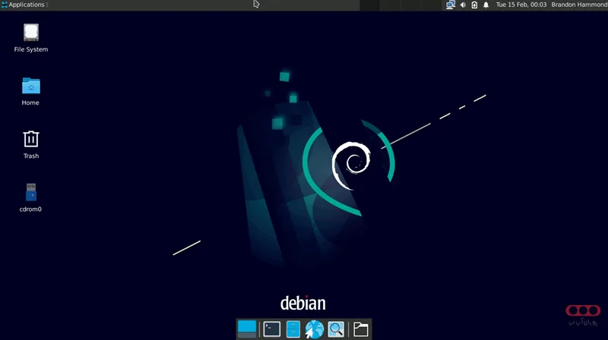Screen dimensions: 608x340
Task: Launch the Web Browser globe icon in the dock
Action: [x=315, y=329]
